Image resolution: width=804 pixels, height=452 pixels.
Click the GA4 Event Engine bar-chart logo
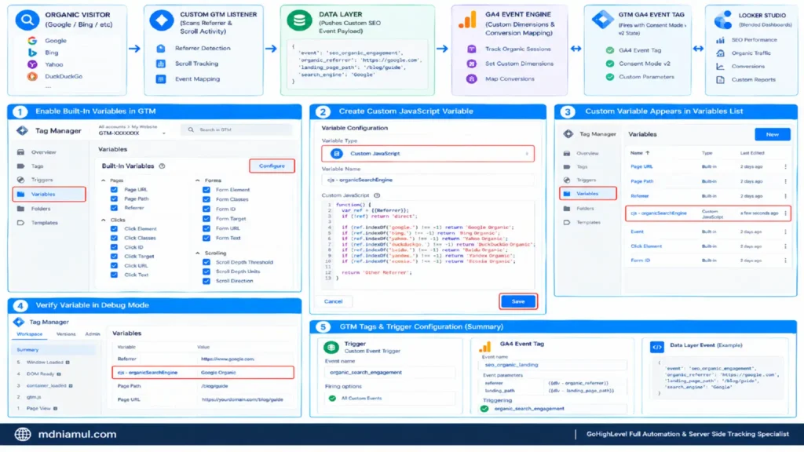(467, 20)
